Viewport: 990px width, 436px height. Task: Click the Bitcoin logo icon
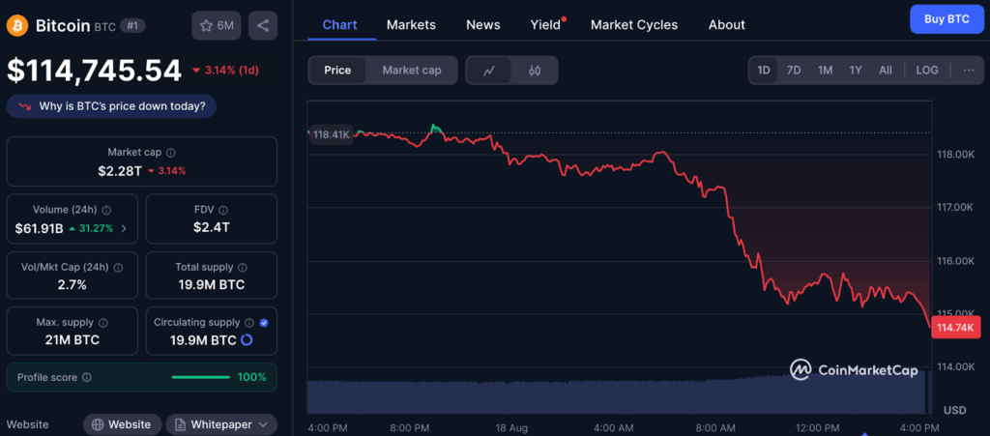(x=17, y=25)
